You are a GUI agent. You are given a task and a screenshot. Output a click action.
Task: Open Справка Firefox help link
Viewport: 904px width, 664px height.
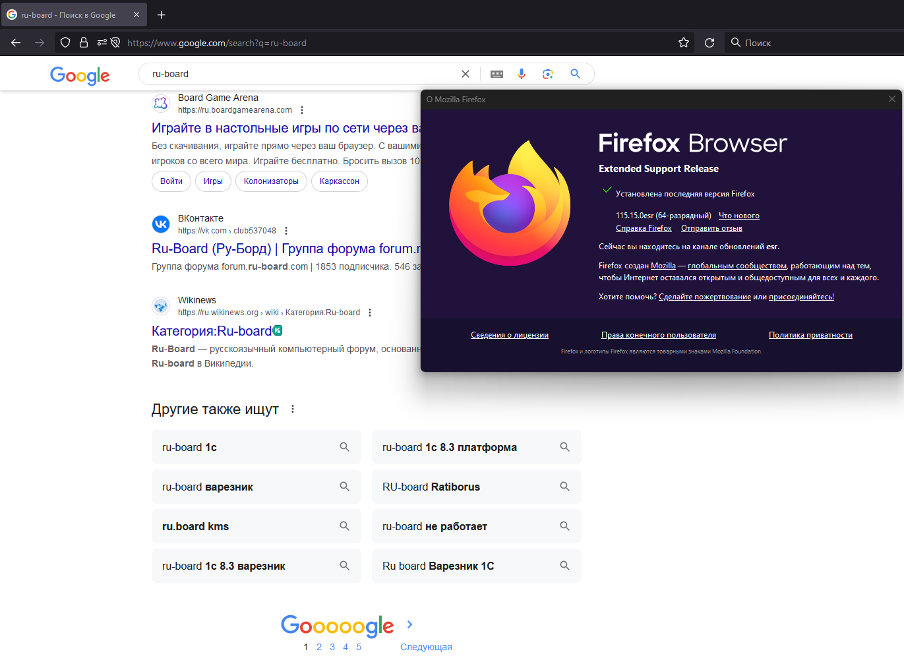click(x=644, y=228)
